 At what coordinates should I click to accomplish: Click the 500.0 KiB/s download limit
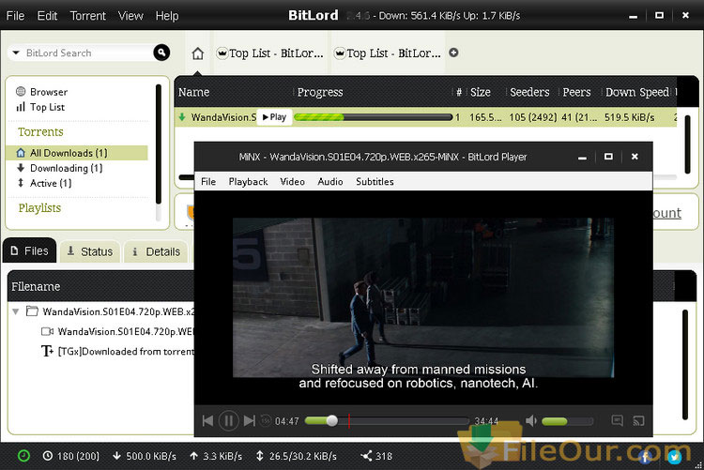tap(145, 456)
